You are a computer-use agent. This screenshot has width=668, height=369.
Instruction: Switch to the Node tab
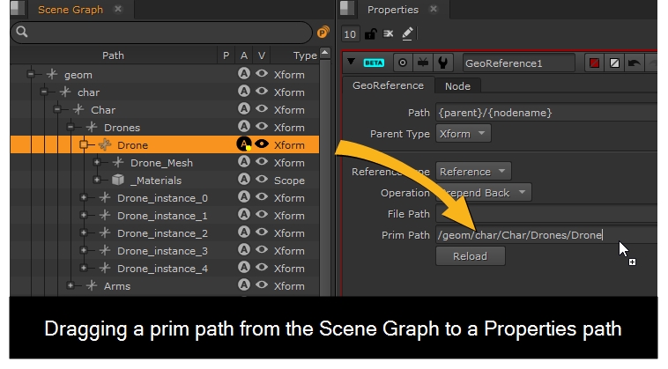tap(456, 86)
